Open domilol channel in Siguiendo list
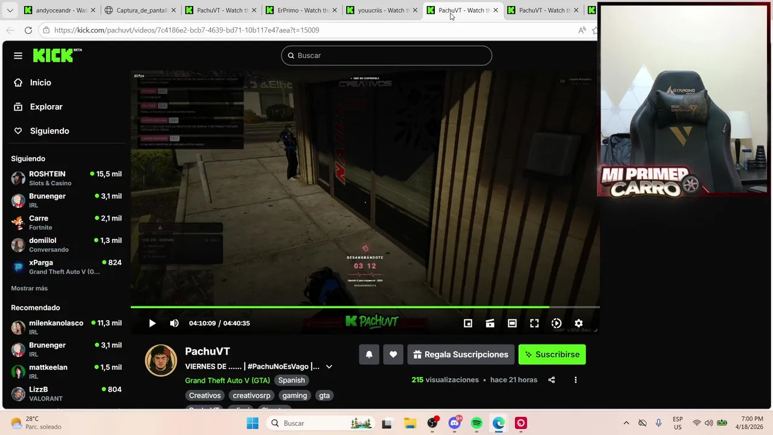 tap(66, 245)
